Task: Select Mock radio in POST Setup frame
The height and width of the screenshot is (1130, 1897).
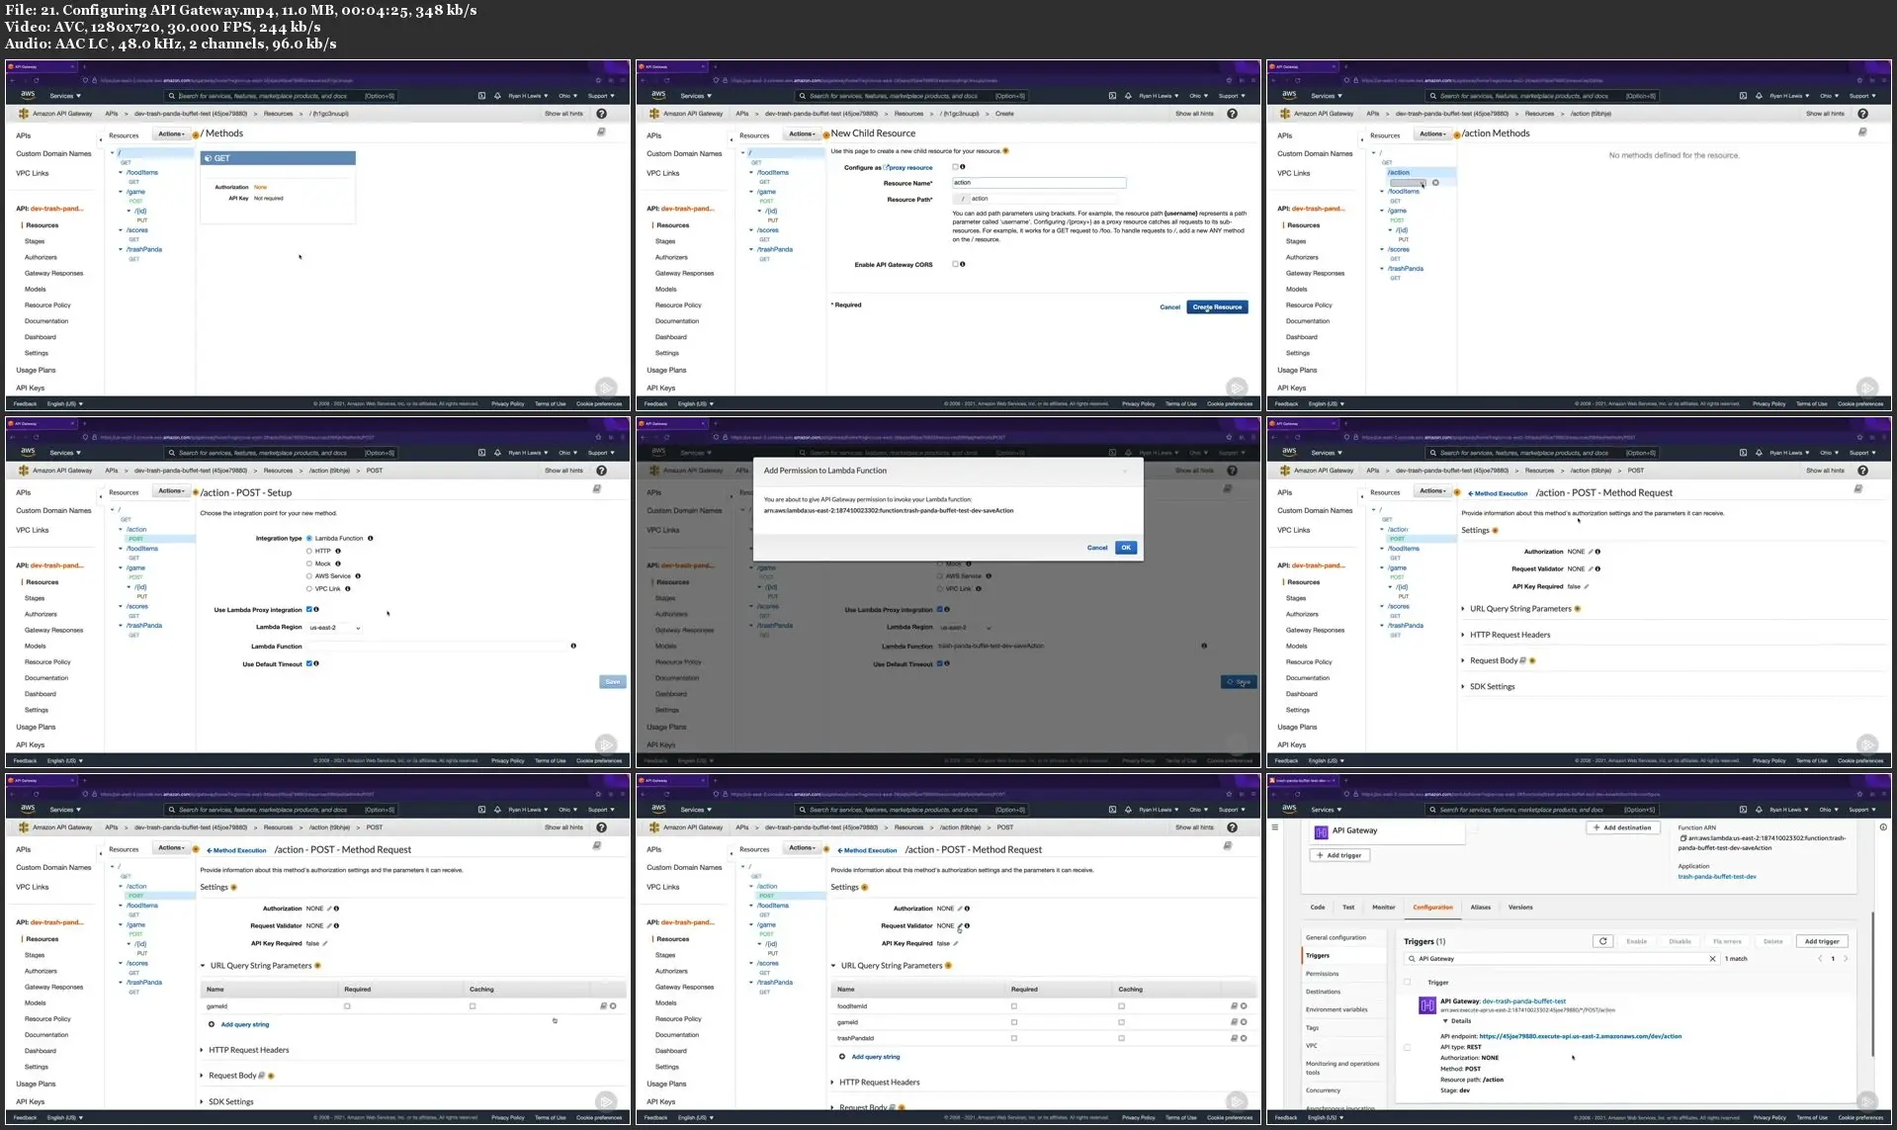Action: pyautogui.click(x=309, y=564)
